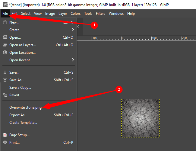Click the Open Location globe icon

[x=5, y=52]
